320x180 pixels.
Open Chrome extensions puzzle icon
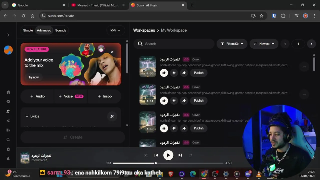click(x=283, y=16)
